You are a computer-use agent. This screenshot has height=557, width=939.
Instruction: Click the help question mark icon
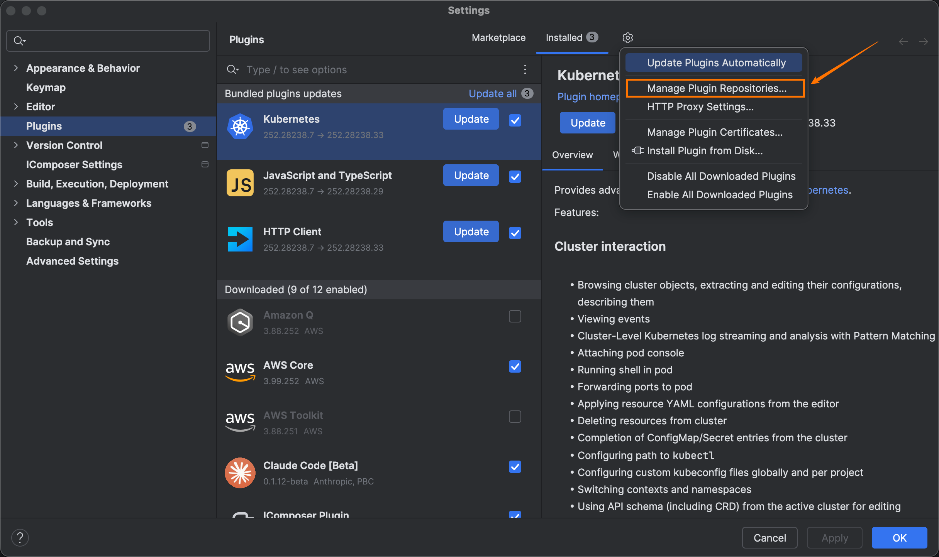point(20,538)
